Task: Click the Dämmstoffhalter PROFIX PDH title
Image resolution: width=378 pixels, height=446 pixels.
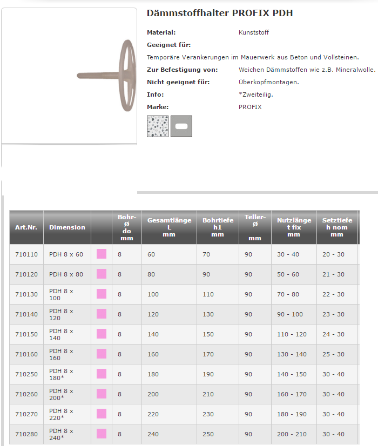Action: [220, 13]
